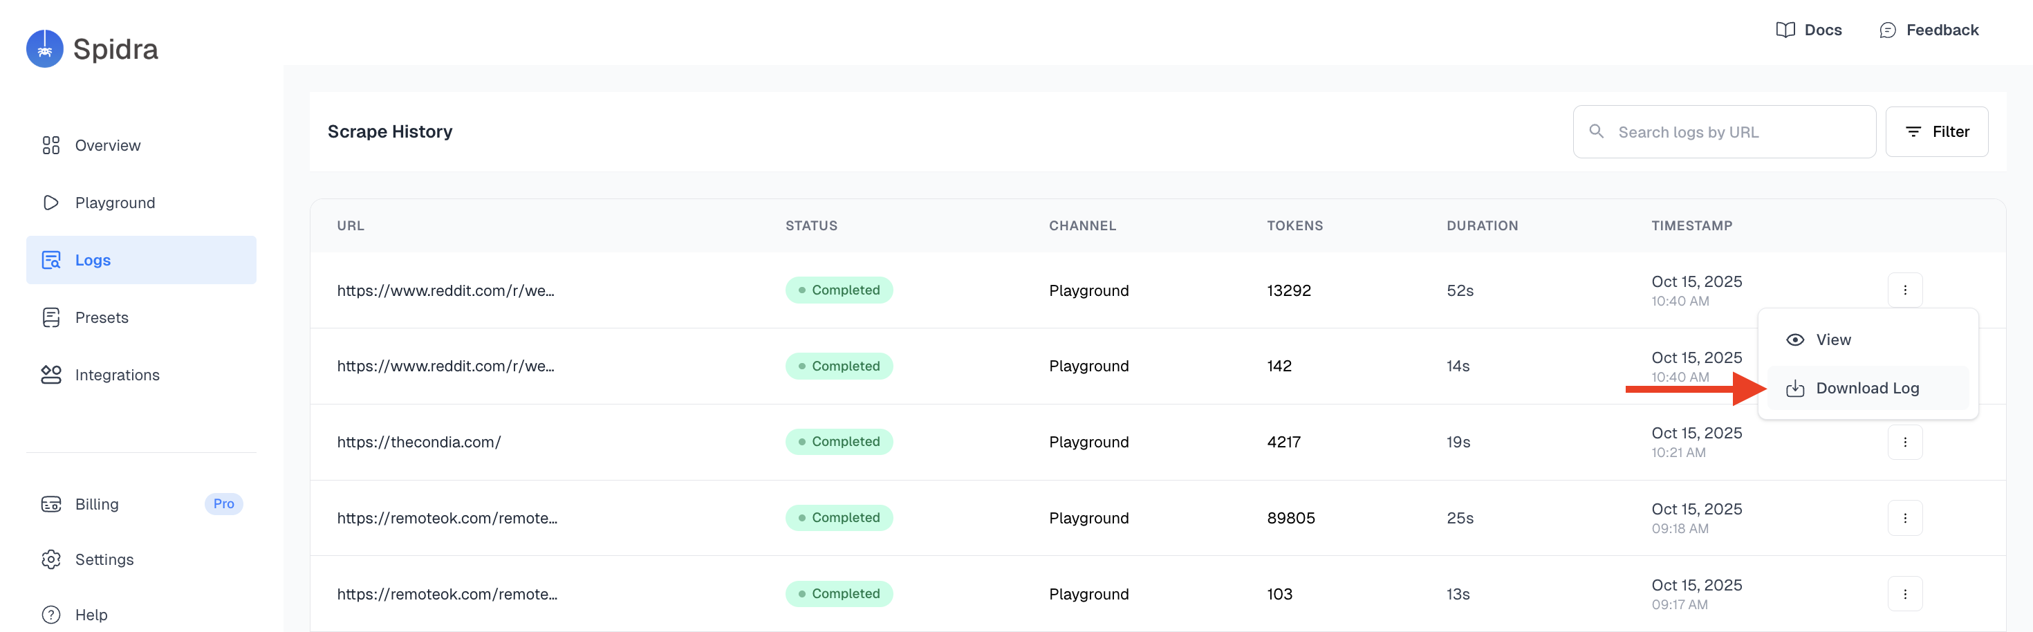This screenshot has height=632, width=2033.
Task: Click the Feedback speech bubble icon
Action: coord(1887,30)
